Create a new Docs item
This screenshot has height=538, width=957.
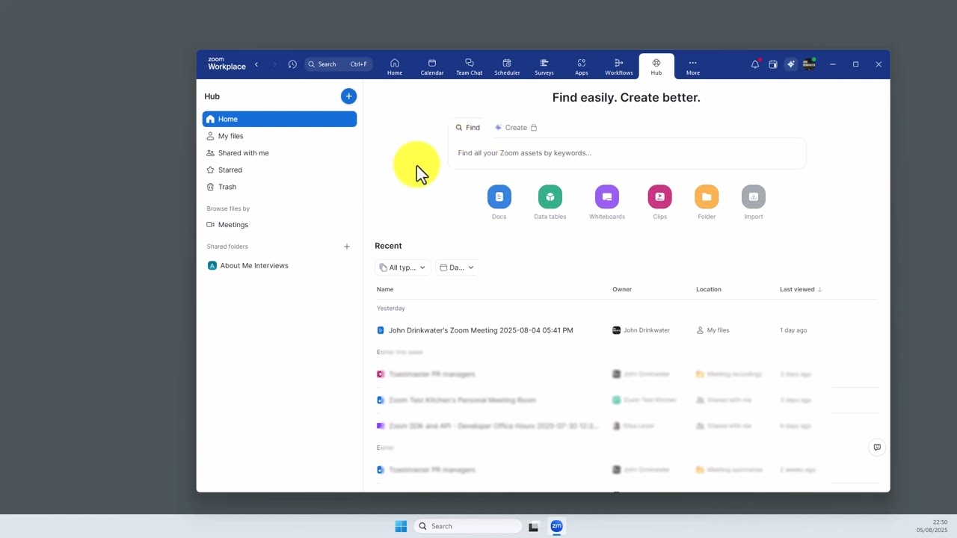(x=499, y=197)
